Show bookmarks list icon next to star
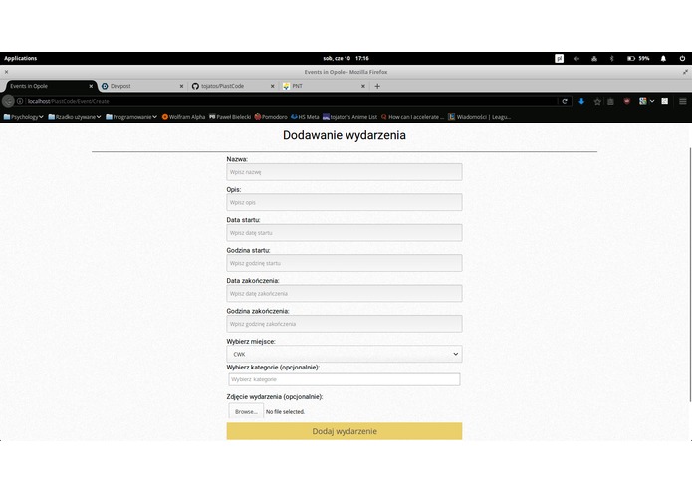 pyautogui.click(x=610, y=101)
